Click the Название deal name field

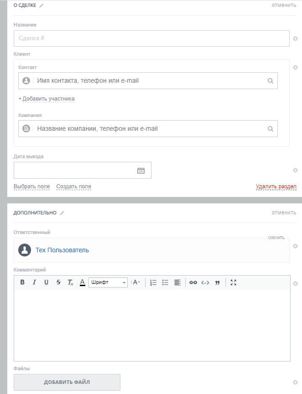click(x=151, y=38)
